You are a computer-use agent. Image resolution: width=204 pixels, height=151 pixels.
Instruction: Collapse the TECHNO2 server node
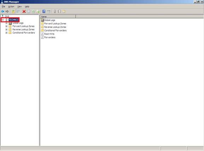point(3,20)
